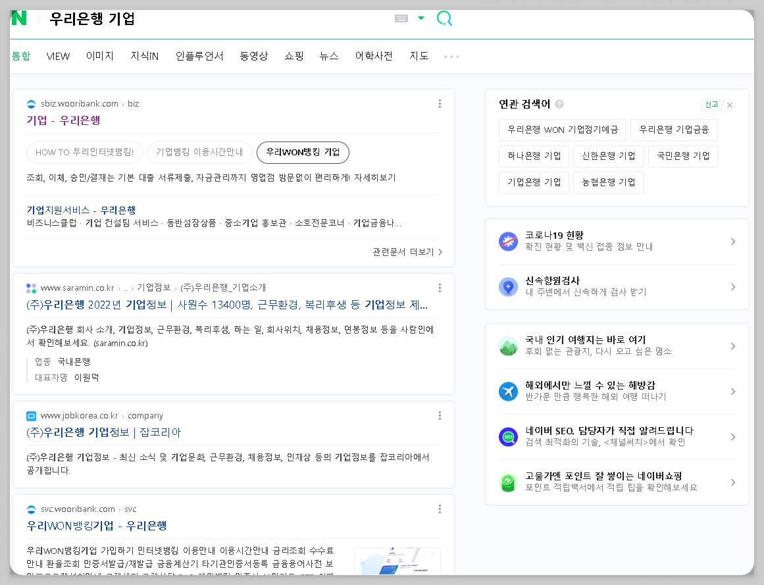Open the 인플루언서 tab
Screen dimensions: 764x585
point(199,56)
